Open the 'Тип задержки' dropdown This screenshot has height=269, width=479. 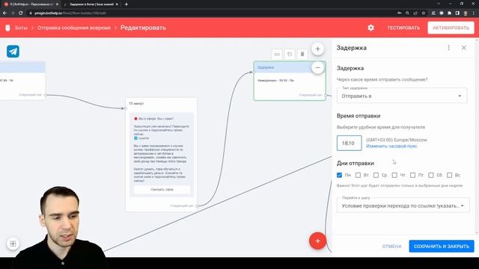click(x=402, y=96)
